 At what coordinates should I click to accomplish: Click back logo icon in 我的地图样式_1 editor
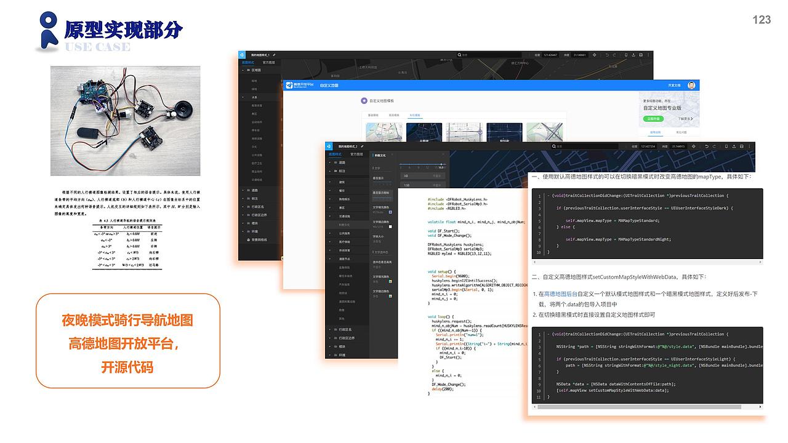[242, 55]
